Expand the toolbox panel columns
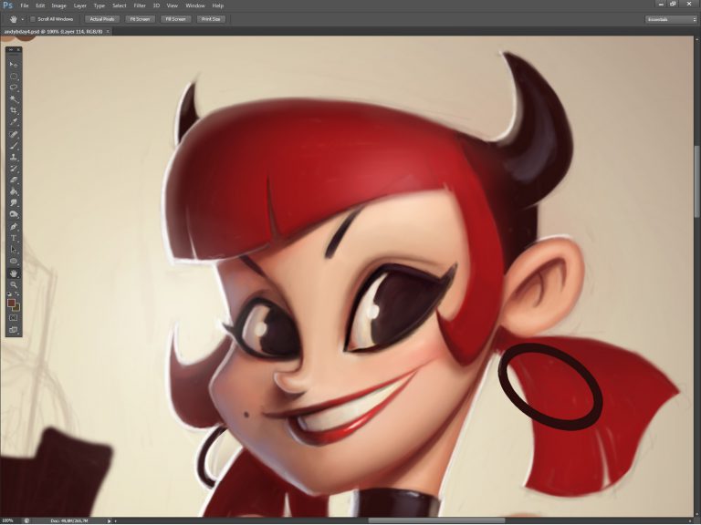The width and height of the screenshot is (701, 525). (x=11, y=49)
